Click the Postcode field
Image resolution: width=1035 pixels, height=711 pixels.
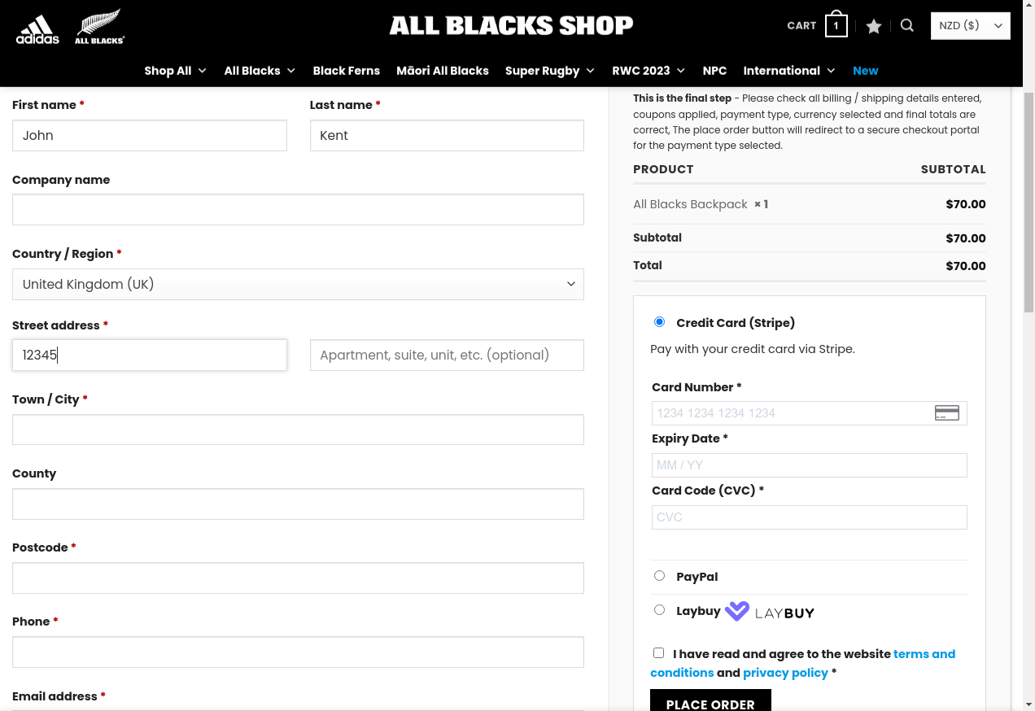pos(298,578)
